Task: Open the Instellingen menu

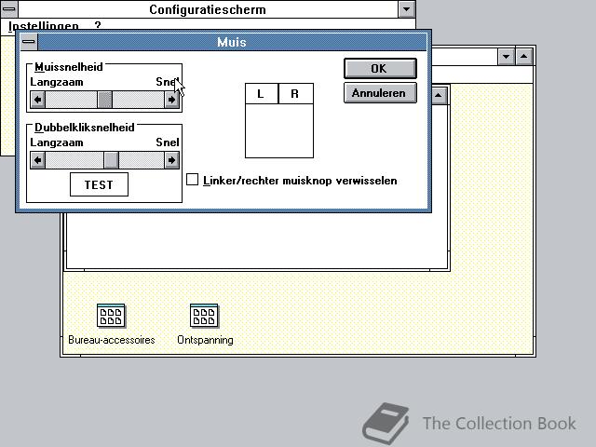Action: (44, 26)
